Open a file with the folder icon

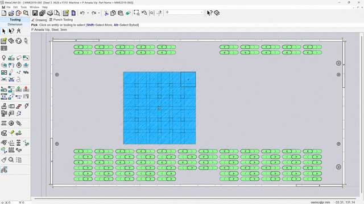11,13
